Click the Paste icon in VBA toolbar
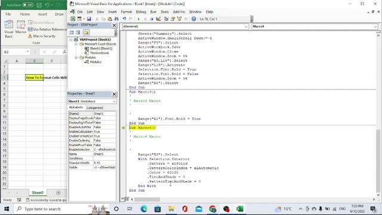Screen dimensions: 382x215 (110, 19)
